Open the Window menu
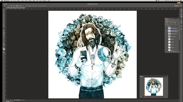 [x=45, y=1]
